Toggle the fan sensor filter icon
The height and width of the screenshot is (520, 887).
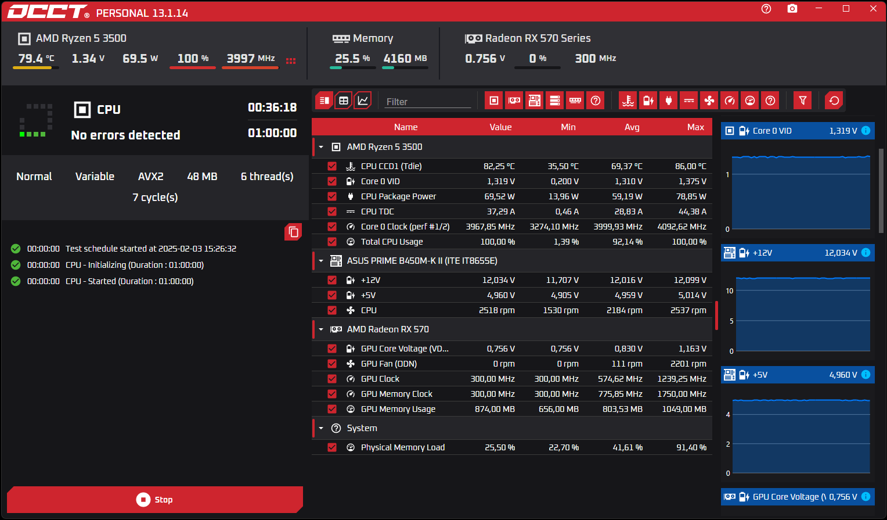[709, 101]
